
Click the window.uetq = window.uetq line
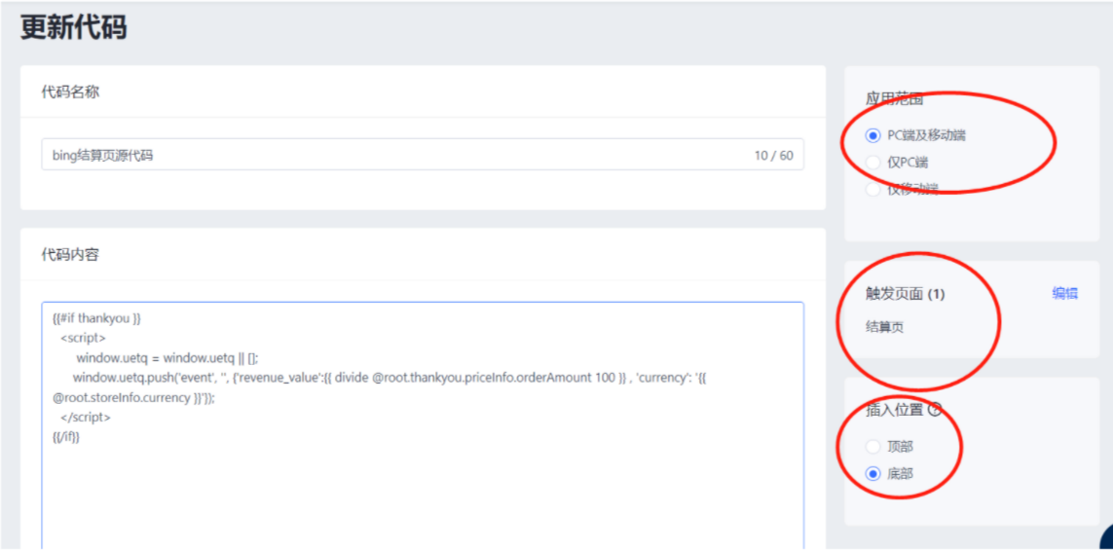(167, 357)
